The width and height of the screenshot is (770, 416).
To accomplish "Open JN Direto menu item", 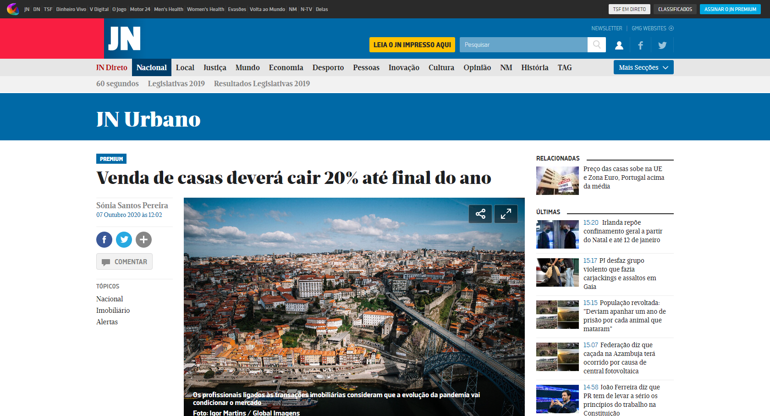I will pyautogui.click(x=112, y=67).
